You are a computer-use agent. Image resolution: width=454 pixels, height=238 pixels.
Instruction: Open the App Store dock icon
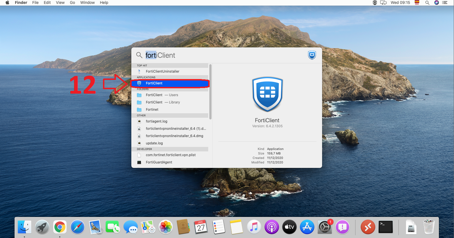point(307,227)
